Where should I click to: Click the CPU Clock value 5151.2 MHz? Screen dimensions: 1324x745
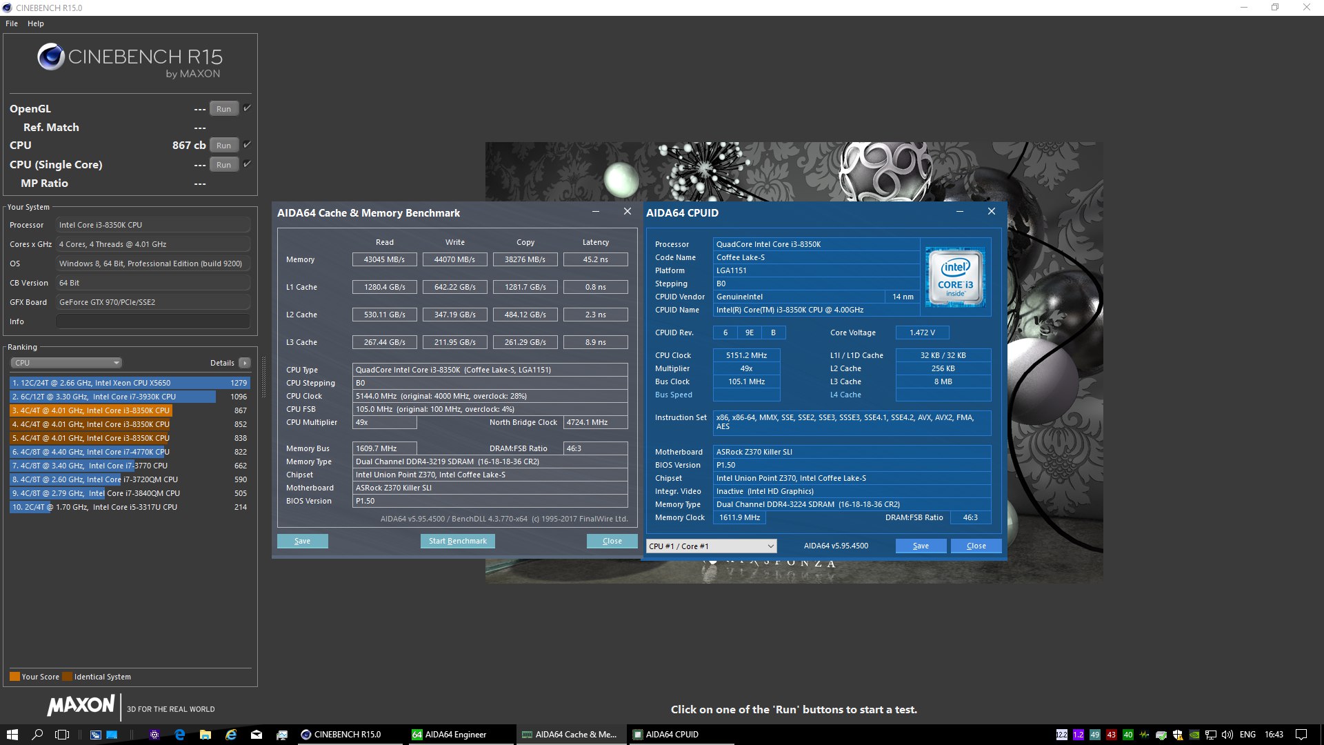[746, 356]
